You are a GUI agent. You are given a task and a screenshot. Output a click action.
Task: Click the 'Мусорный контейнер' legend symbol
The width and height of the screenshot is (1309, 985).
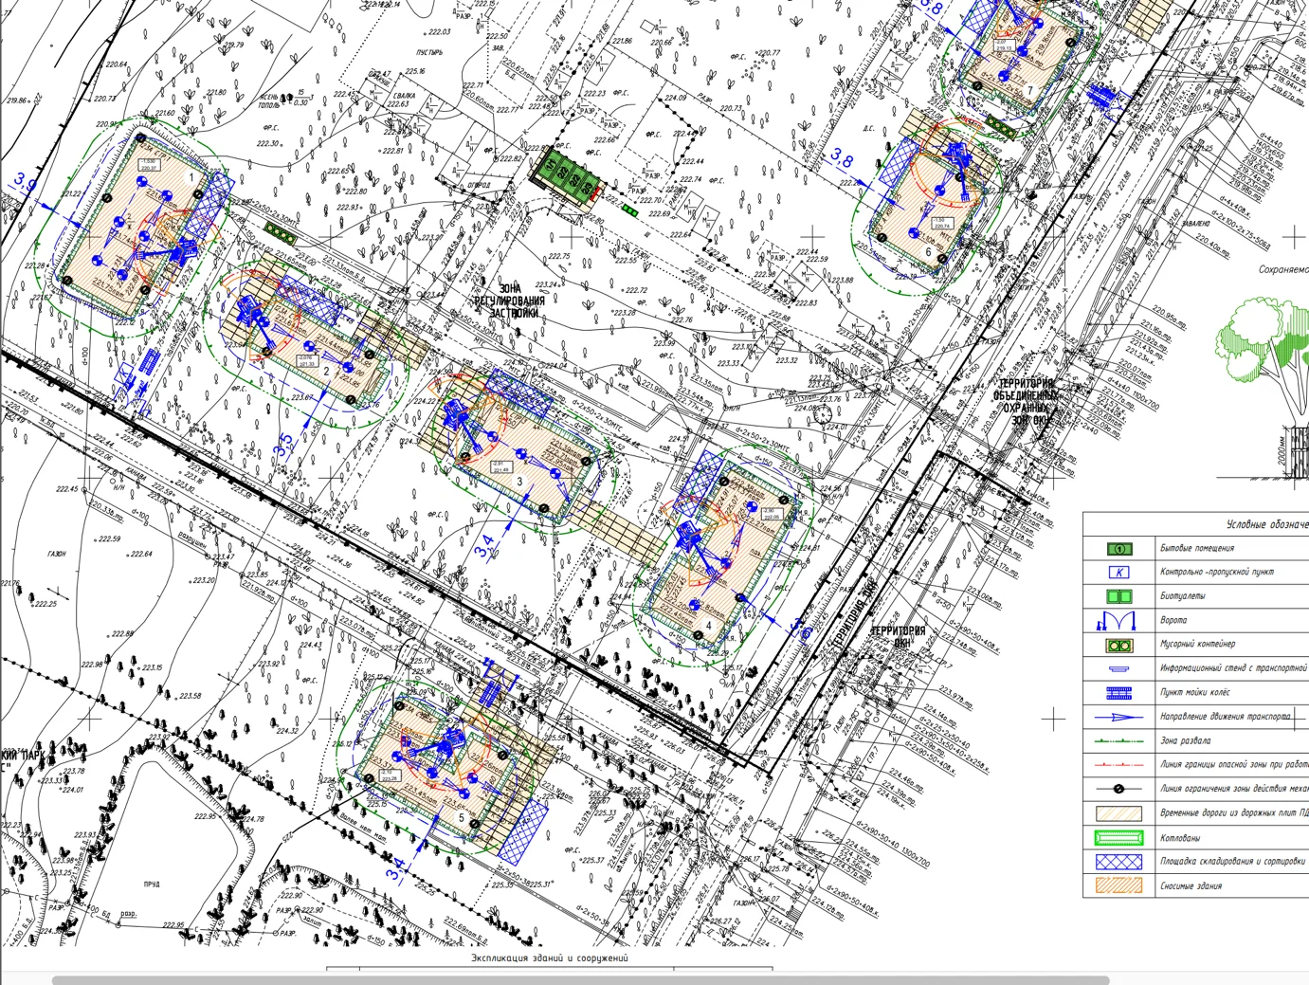point(1119,646)
